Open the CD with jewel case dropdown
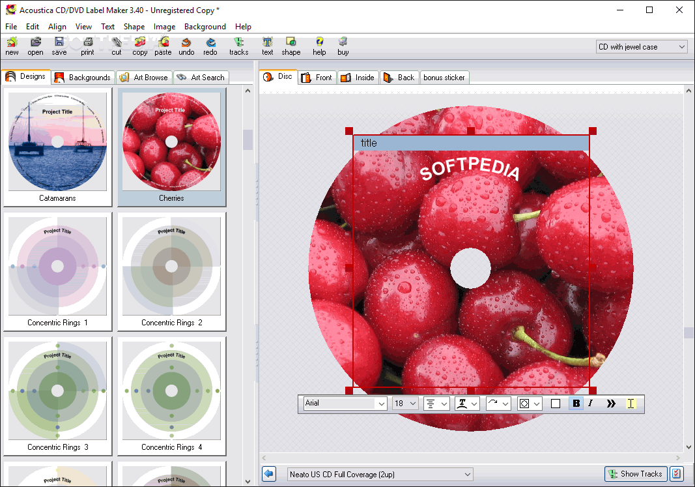The height and width of the screenshot is (487, 695). click(x=642, y=46)
